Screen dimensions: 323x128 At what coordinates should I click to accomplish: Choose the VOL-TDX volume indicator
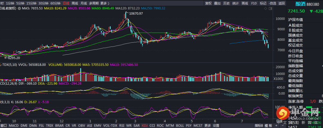coord(109,126)
